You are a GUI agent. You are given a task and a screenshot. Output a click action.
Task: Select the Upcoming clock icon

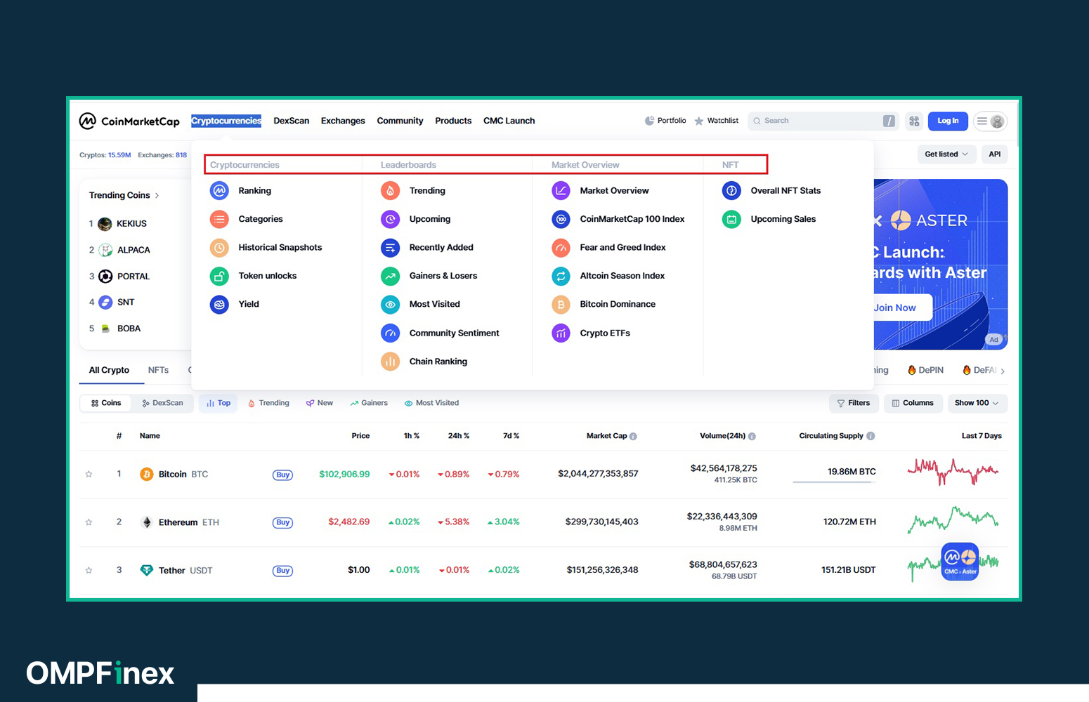[390, 219]
